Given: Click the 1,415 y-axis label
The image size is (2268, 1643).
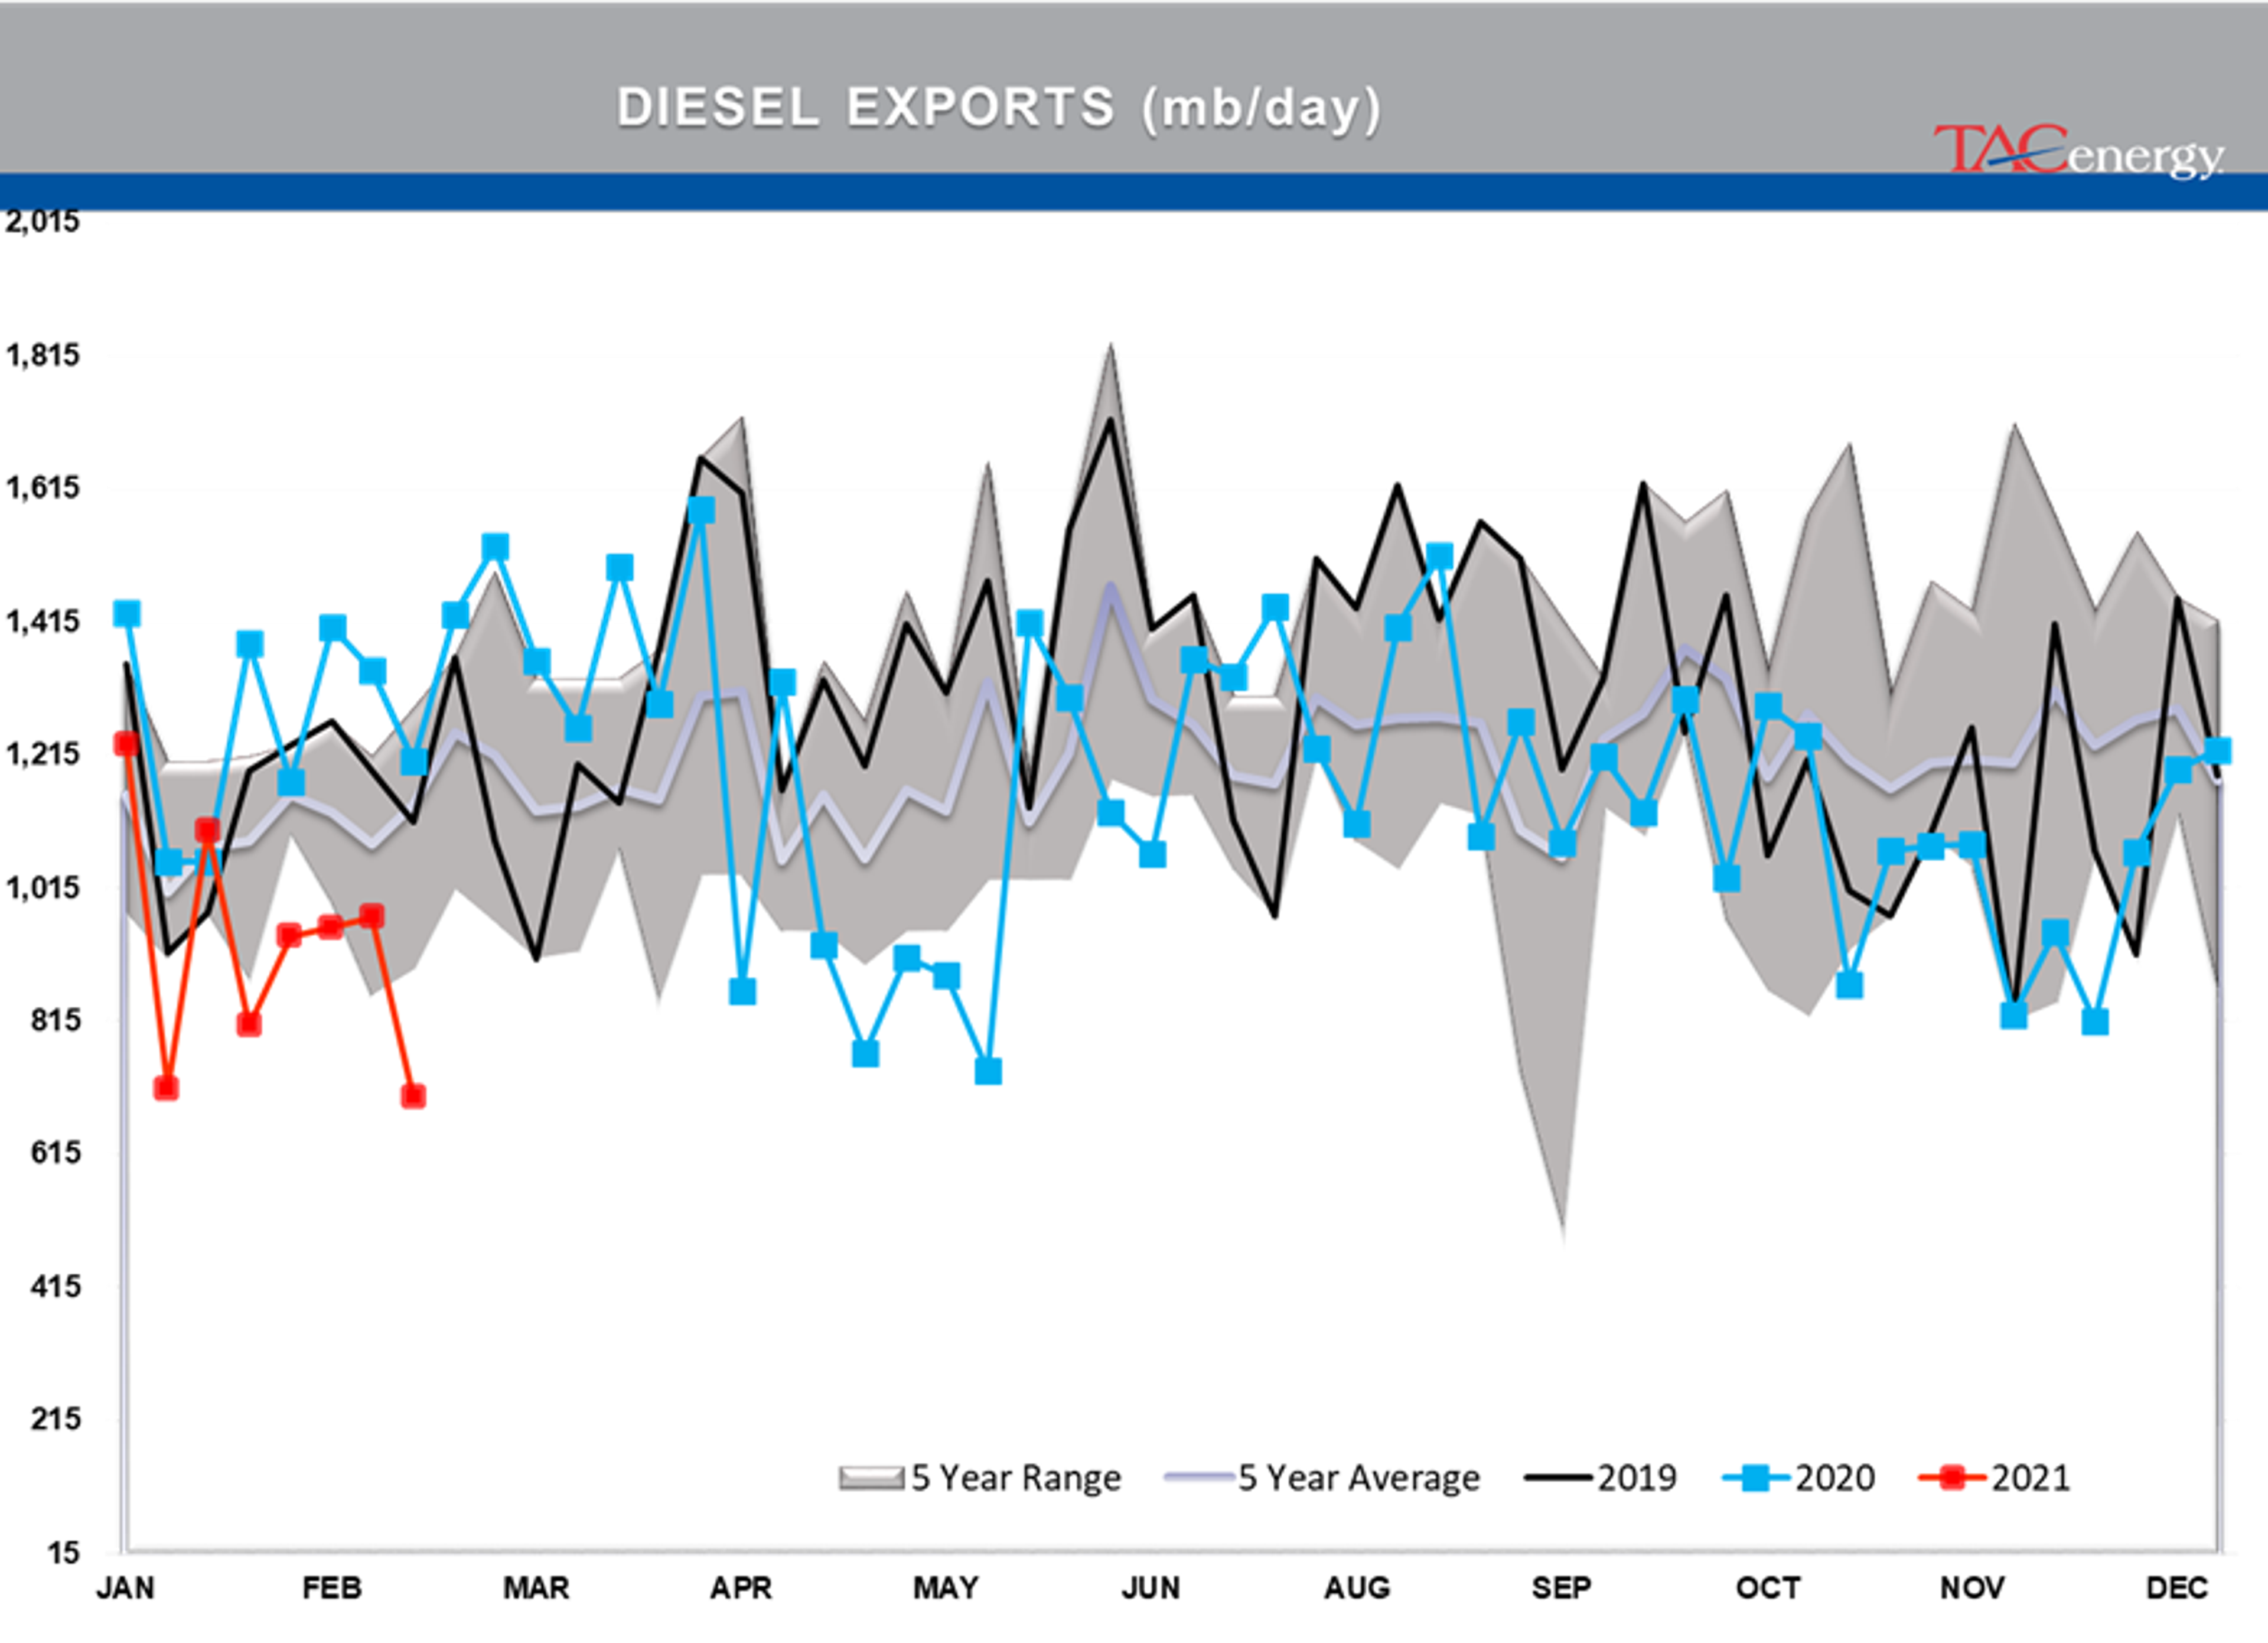Looking at the screenshot, I should point(42,621).
